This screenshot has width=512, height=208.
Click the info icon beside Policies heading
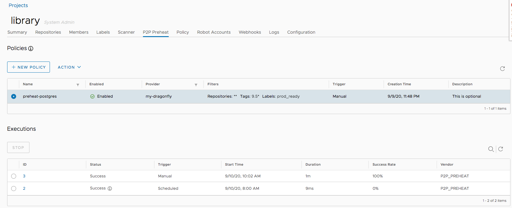[31, 49]
